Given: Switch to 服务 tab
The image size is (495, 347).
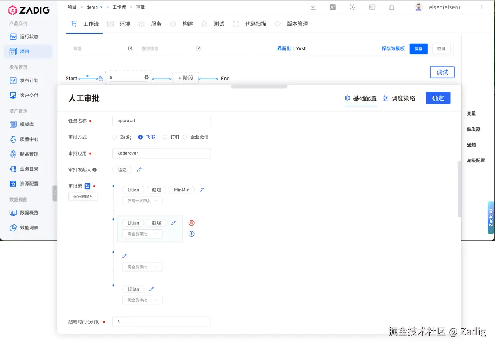Looking at the screenshot, I should 150,24.
